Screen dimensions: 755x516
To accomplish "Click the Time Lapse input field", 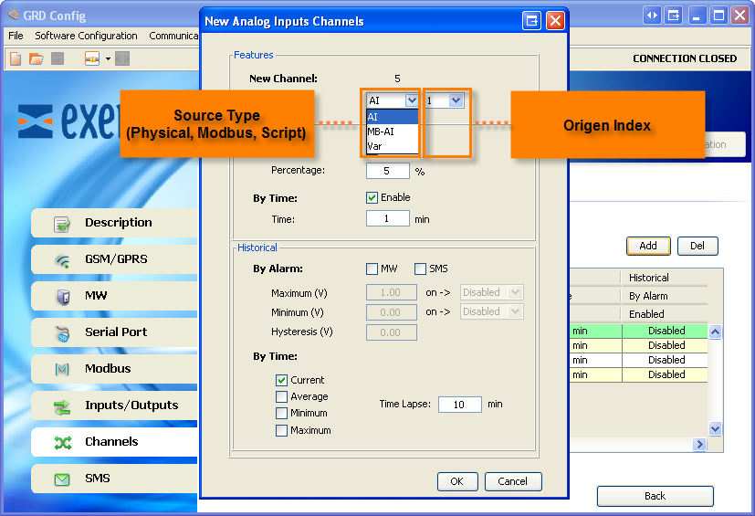I will pyautogui.click(x=459, y=405).
